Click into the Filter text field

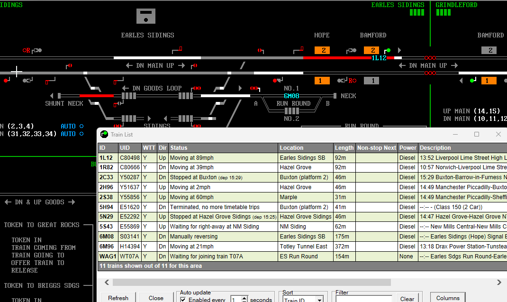(x=364, y=299)
